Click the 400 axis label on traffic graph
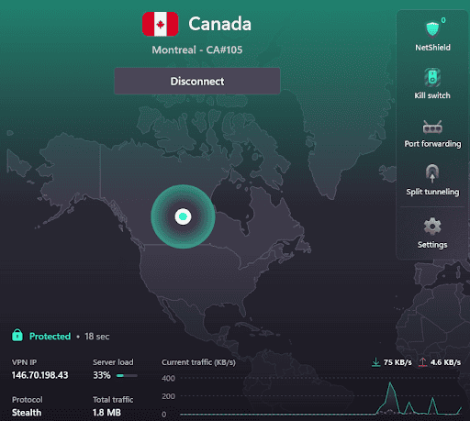The image size is (470, 421). [168, 378]
